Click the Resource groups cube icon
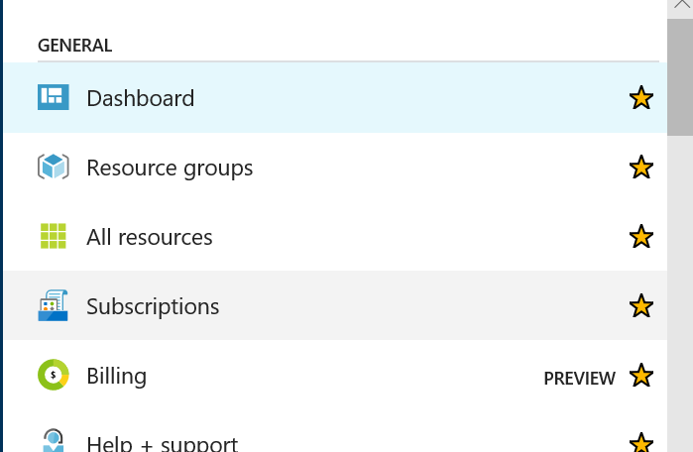 click(x=53, y=167)
